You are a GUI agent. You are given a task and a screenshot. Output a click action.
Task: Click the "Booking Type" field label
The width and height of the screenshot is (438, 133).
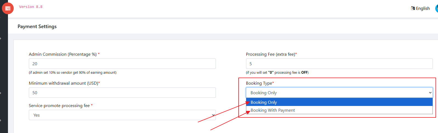click(x=259, y=83)
